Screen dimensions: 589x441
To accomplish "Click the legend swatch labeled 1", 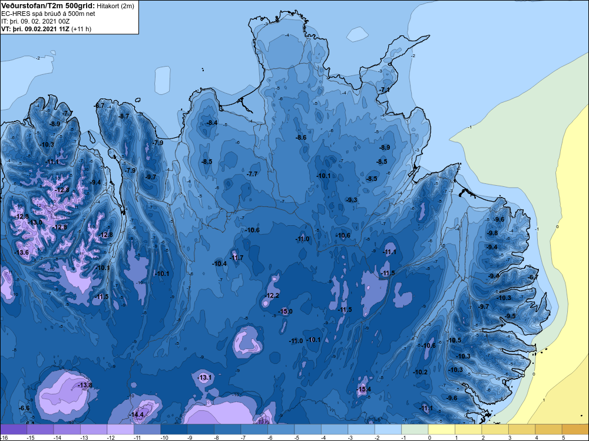I will tap(468, 429).
